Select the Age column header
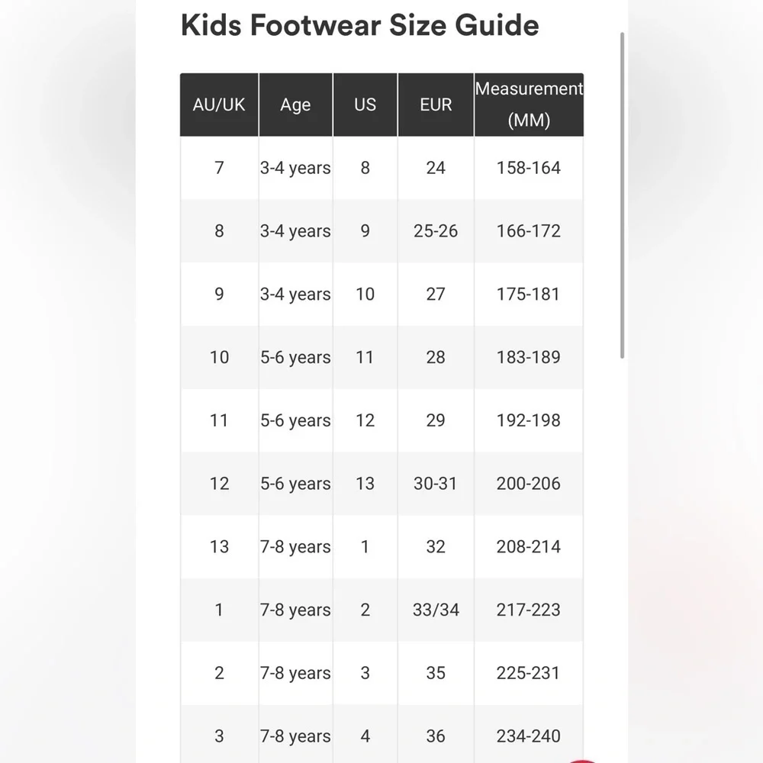Viewport: 763px width, 763px height. click(295, 105)
